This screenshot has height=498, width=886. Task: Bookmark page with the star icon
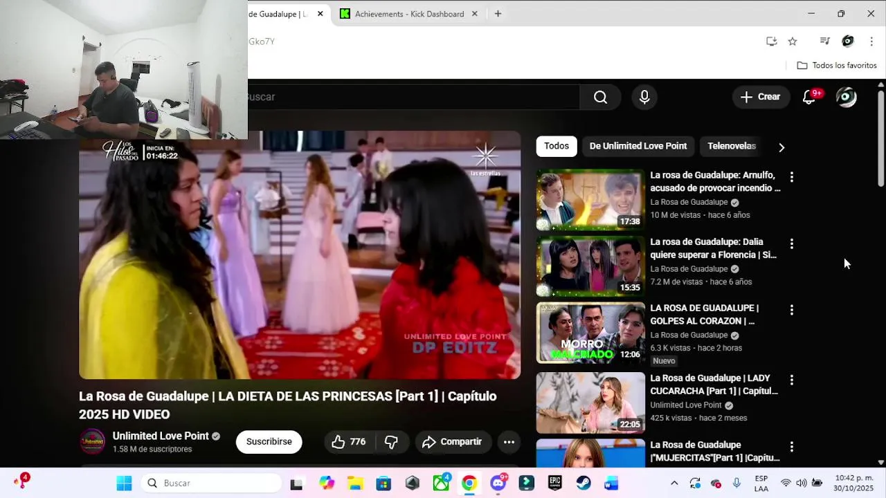point(793,41)
